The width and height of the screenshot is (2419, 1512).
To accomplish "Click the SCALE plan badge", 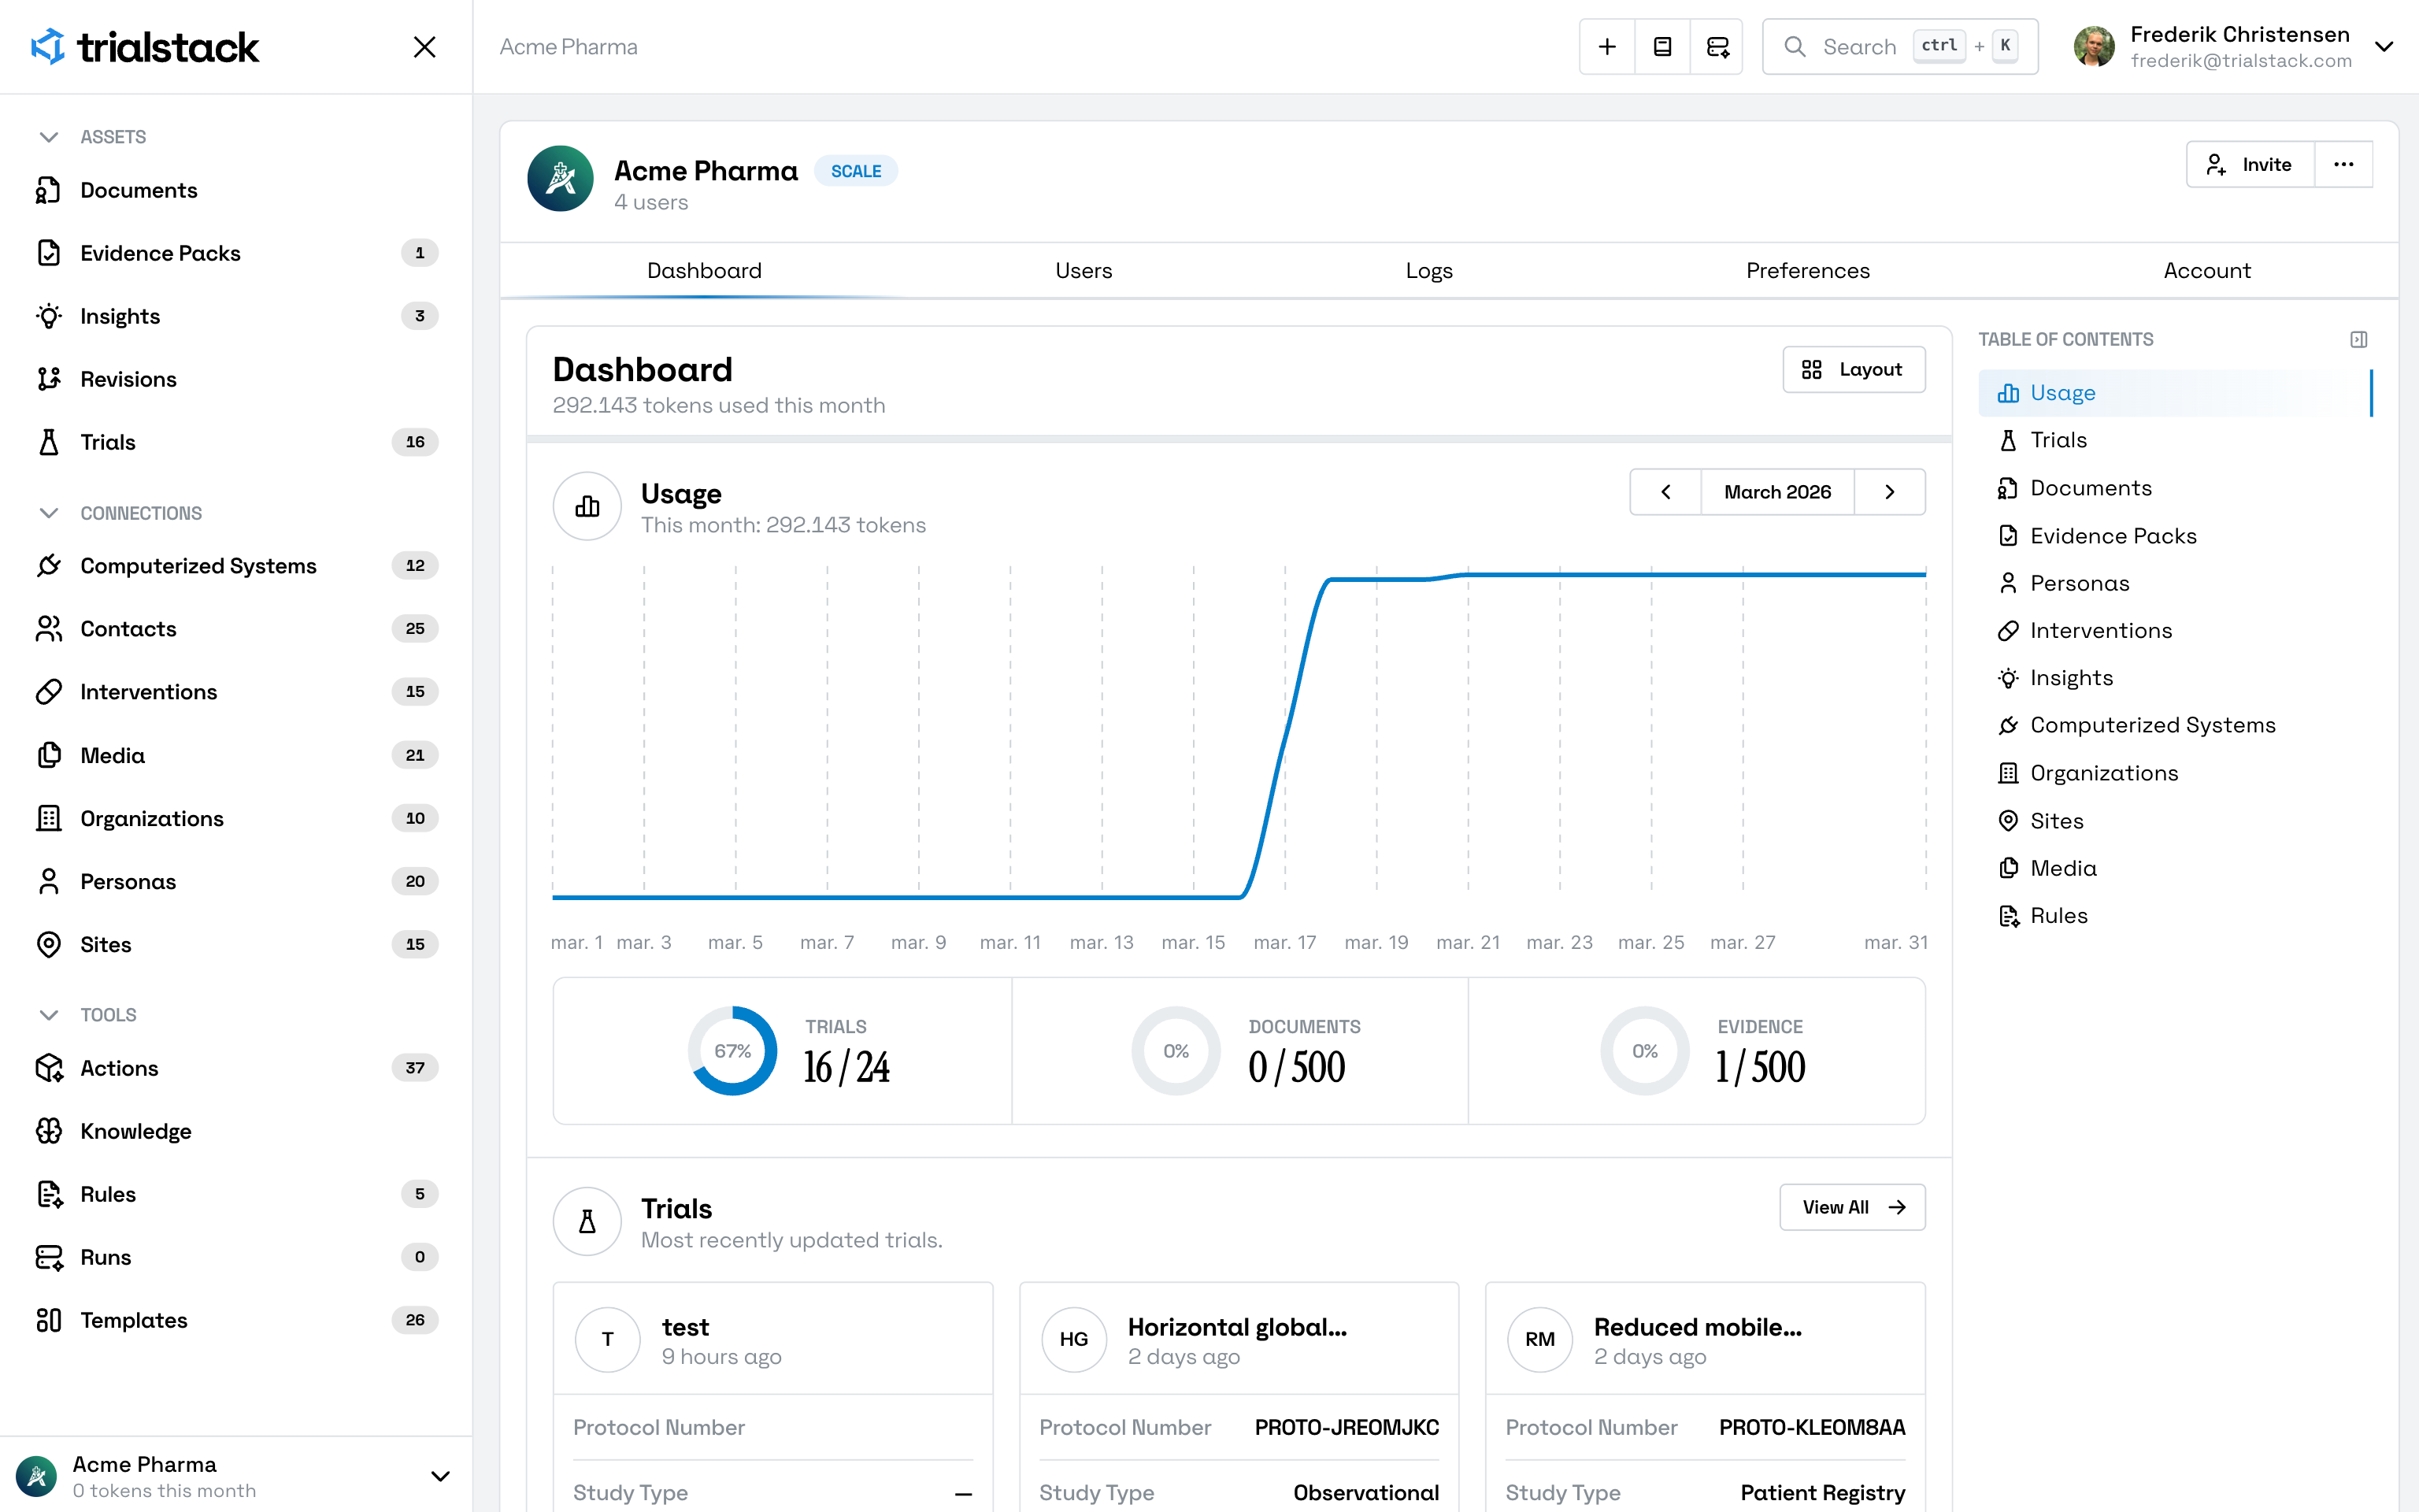I will (x=856, y=171).
